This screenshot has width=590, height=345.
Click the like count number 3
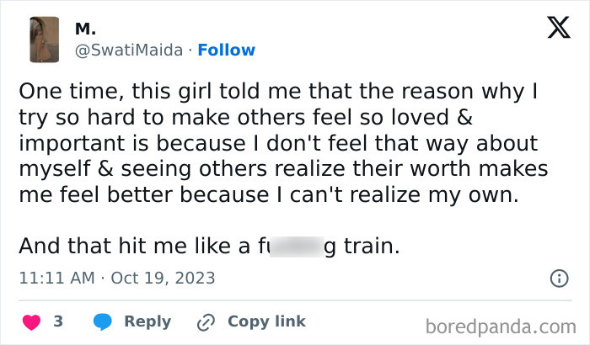click(58, 321)
